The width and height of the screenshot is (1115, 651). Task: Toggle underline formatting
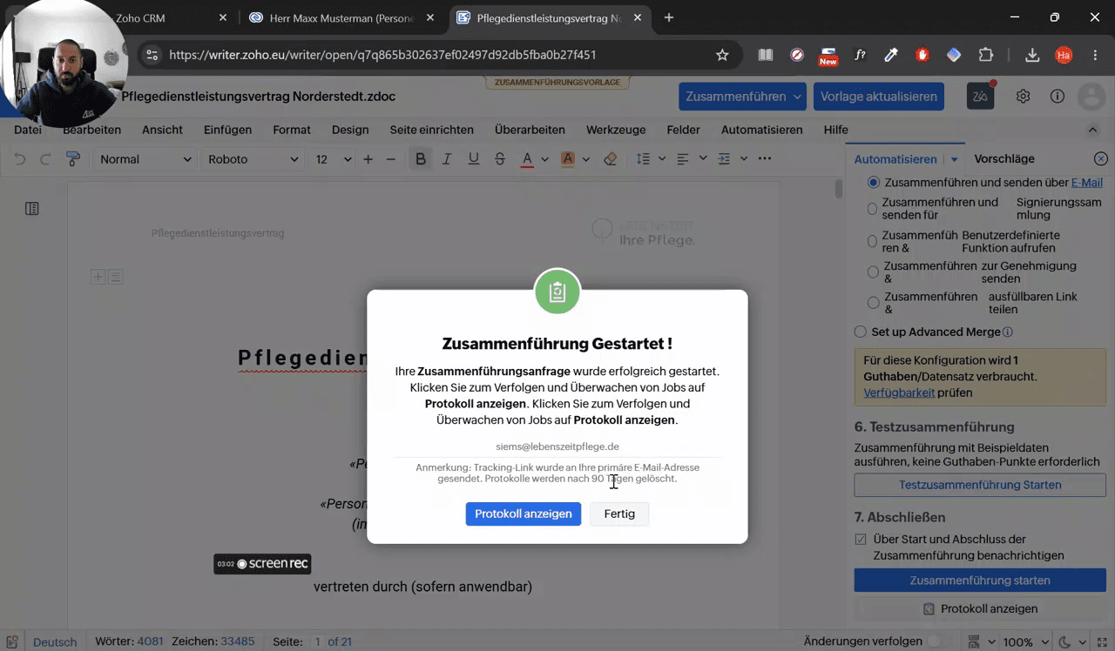[473, 159]
